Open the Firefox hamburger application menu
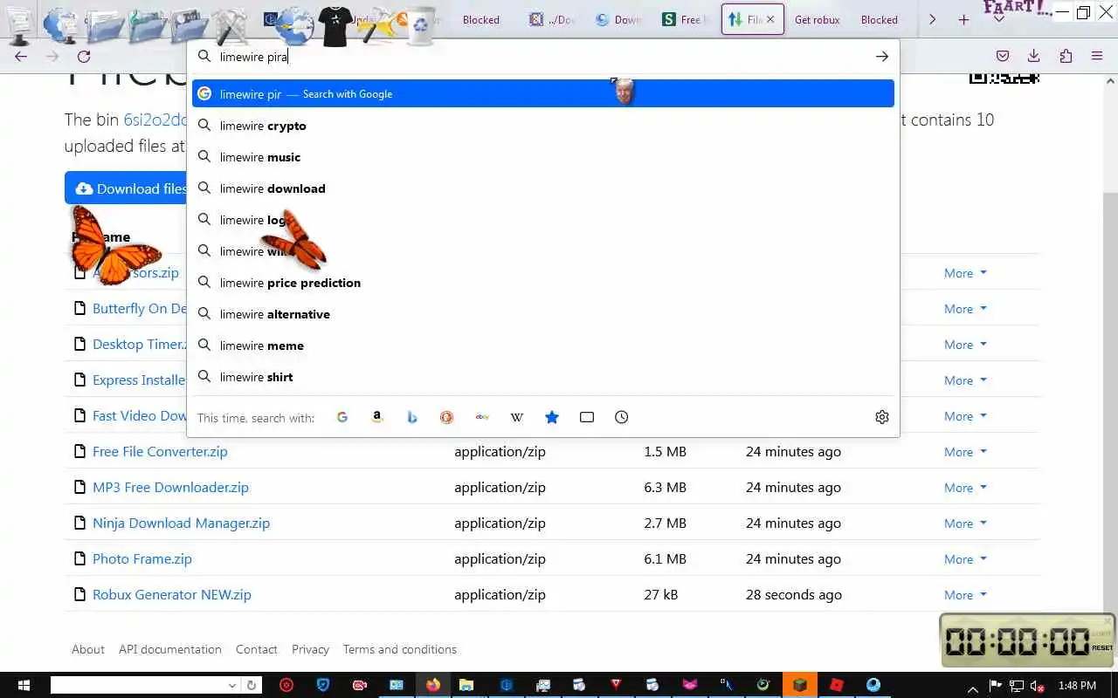This screenshot has width=1118, height=698. [1097, 56]
